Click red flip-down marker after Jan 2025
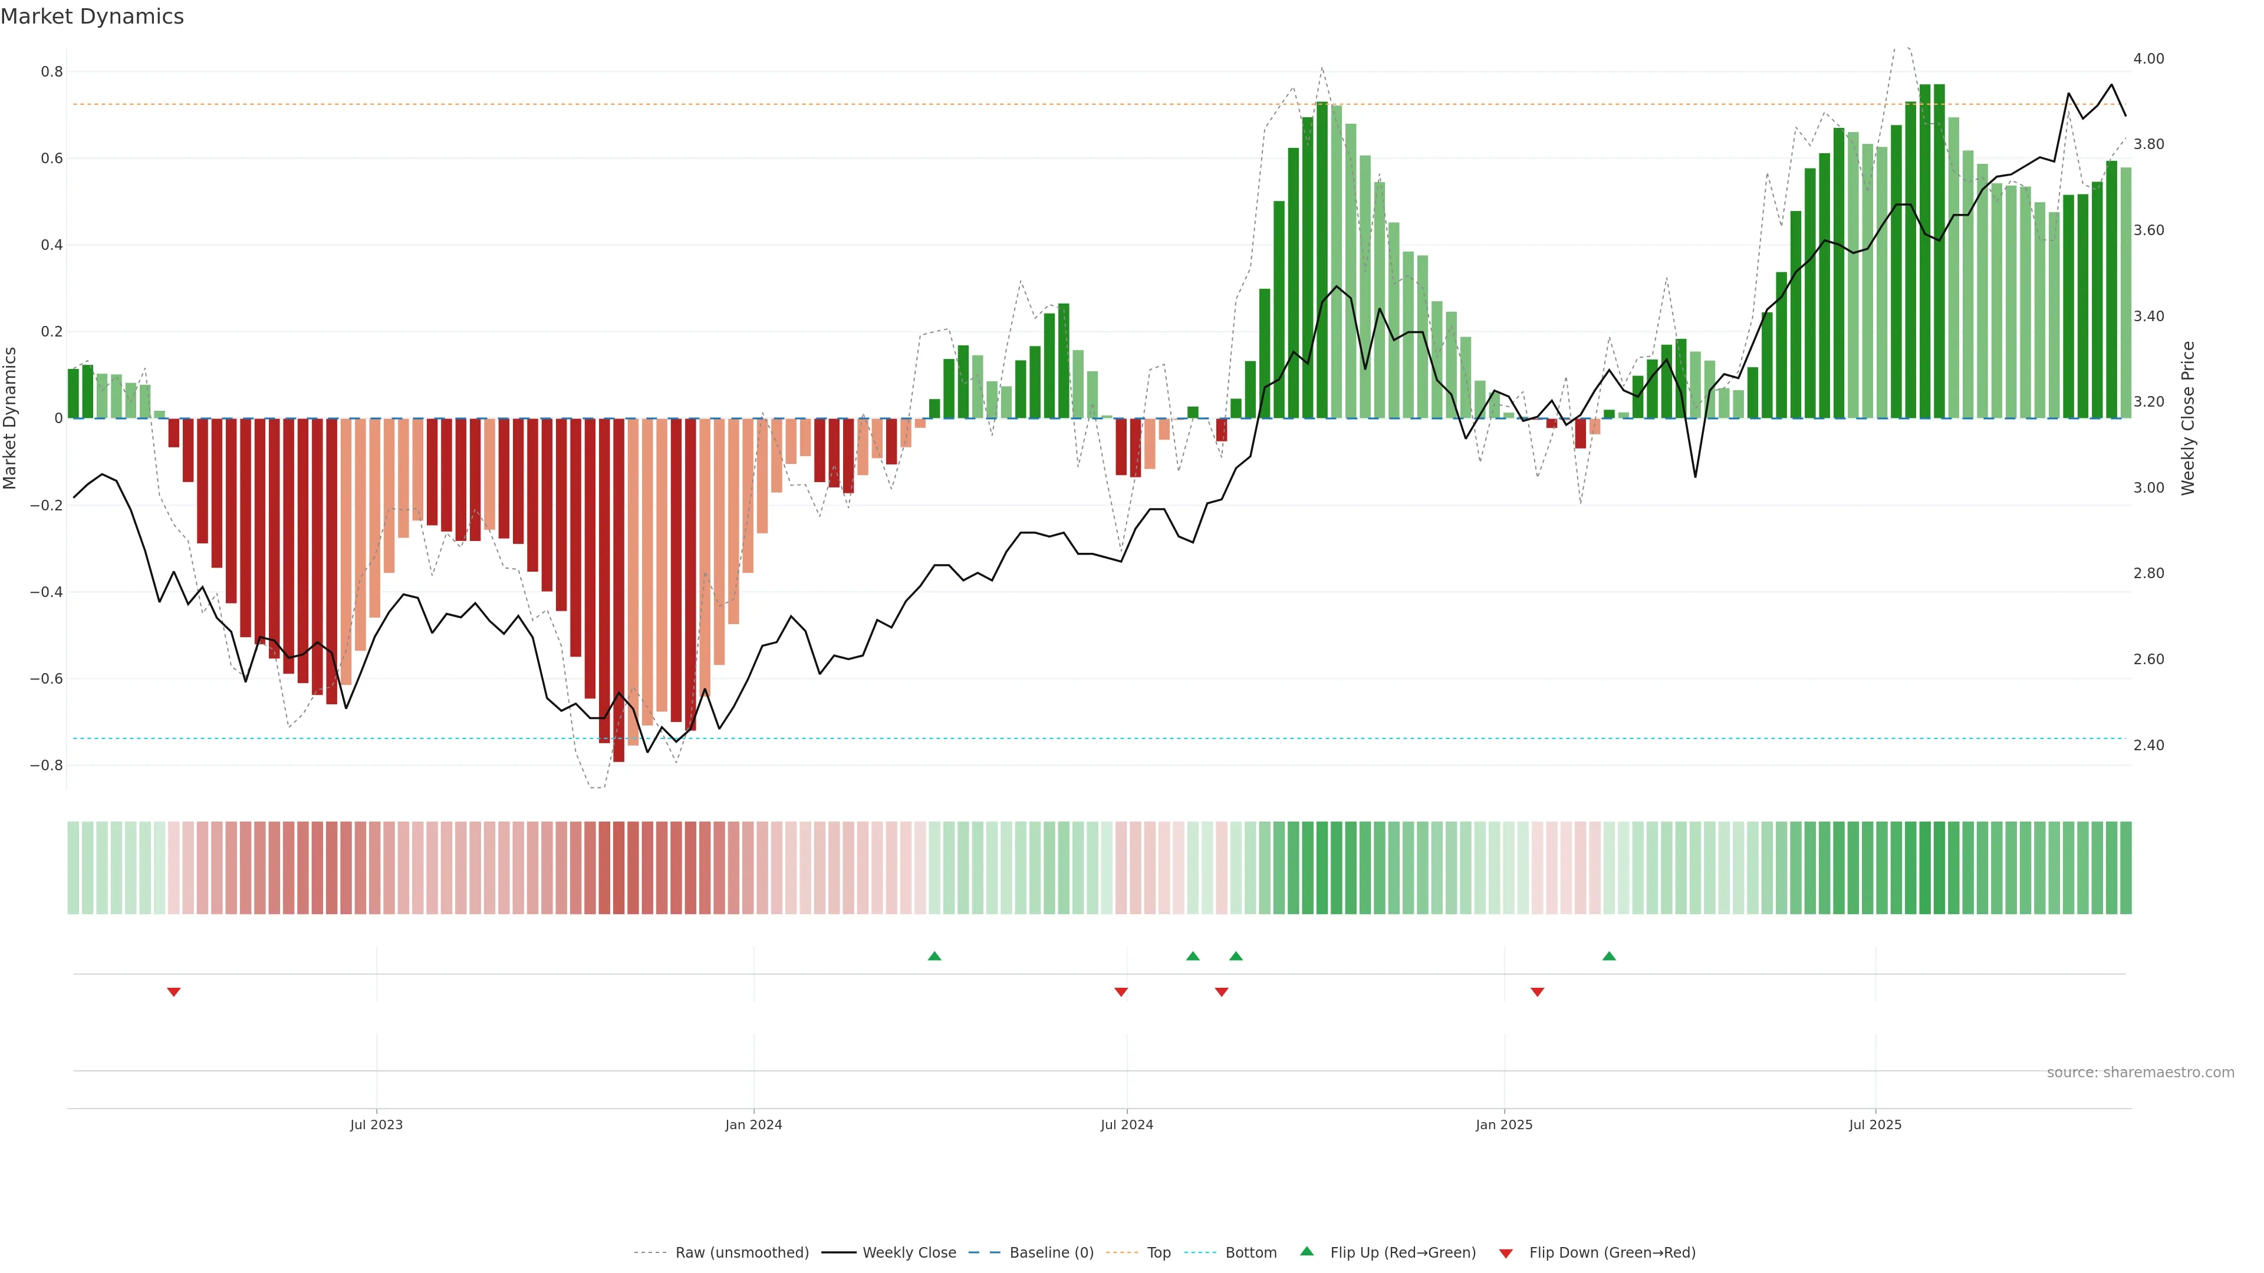 tap(1537, 992)
